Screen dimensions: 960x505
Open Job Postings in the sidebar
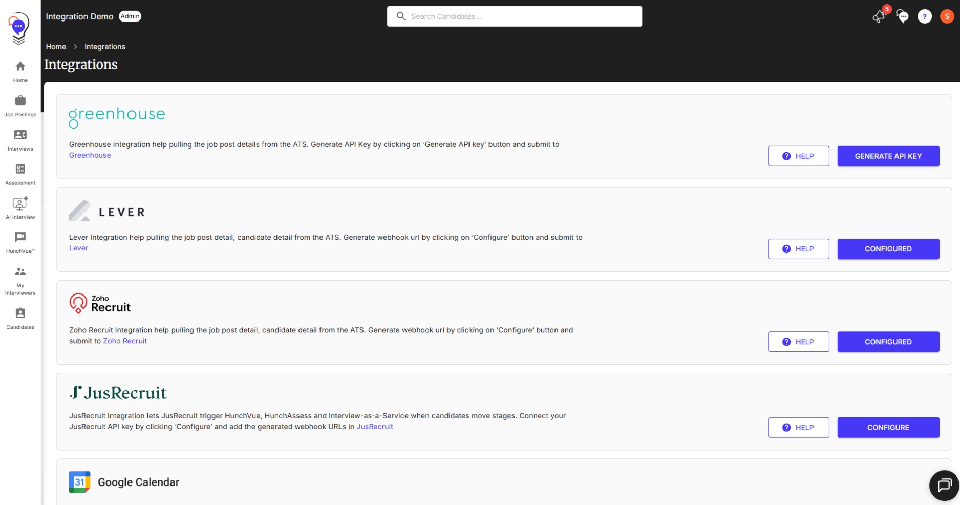pyautogui.click(x=20, y=106)
